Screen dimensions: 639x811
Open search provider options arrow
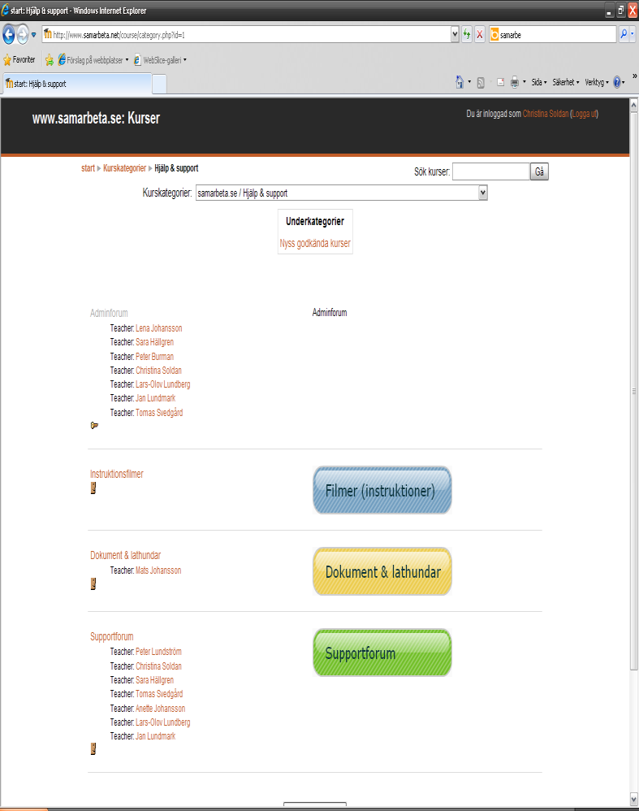pos(633,34)
